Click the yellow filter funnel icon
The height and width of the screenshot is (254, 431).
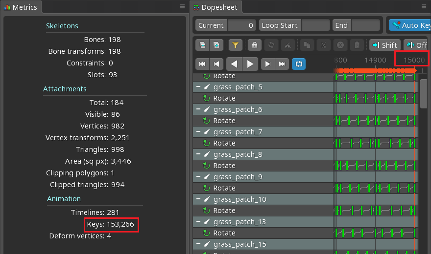235,45
